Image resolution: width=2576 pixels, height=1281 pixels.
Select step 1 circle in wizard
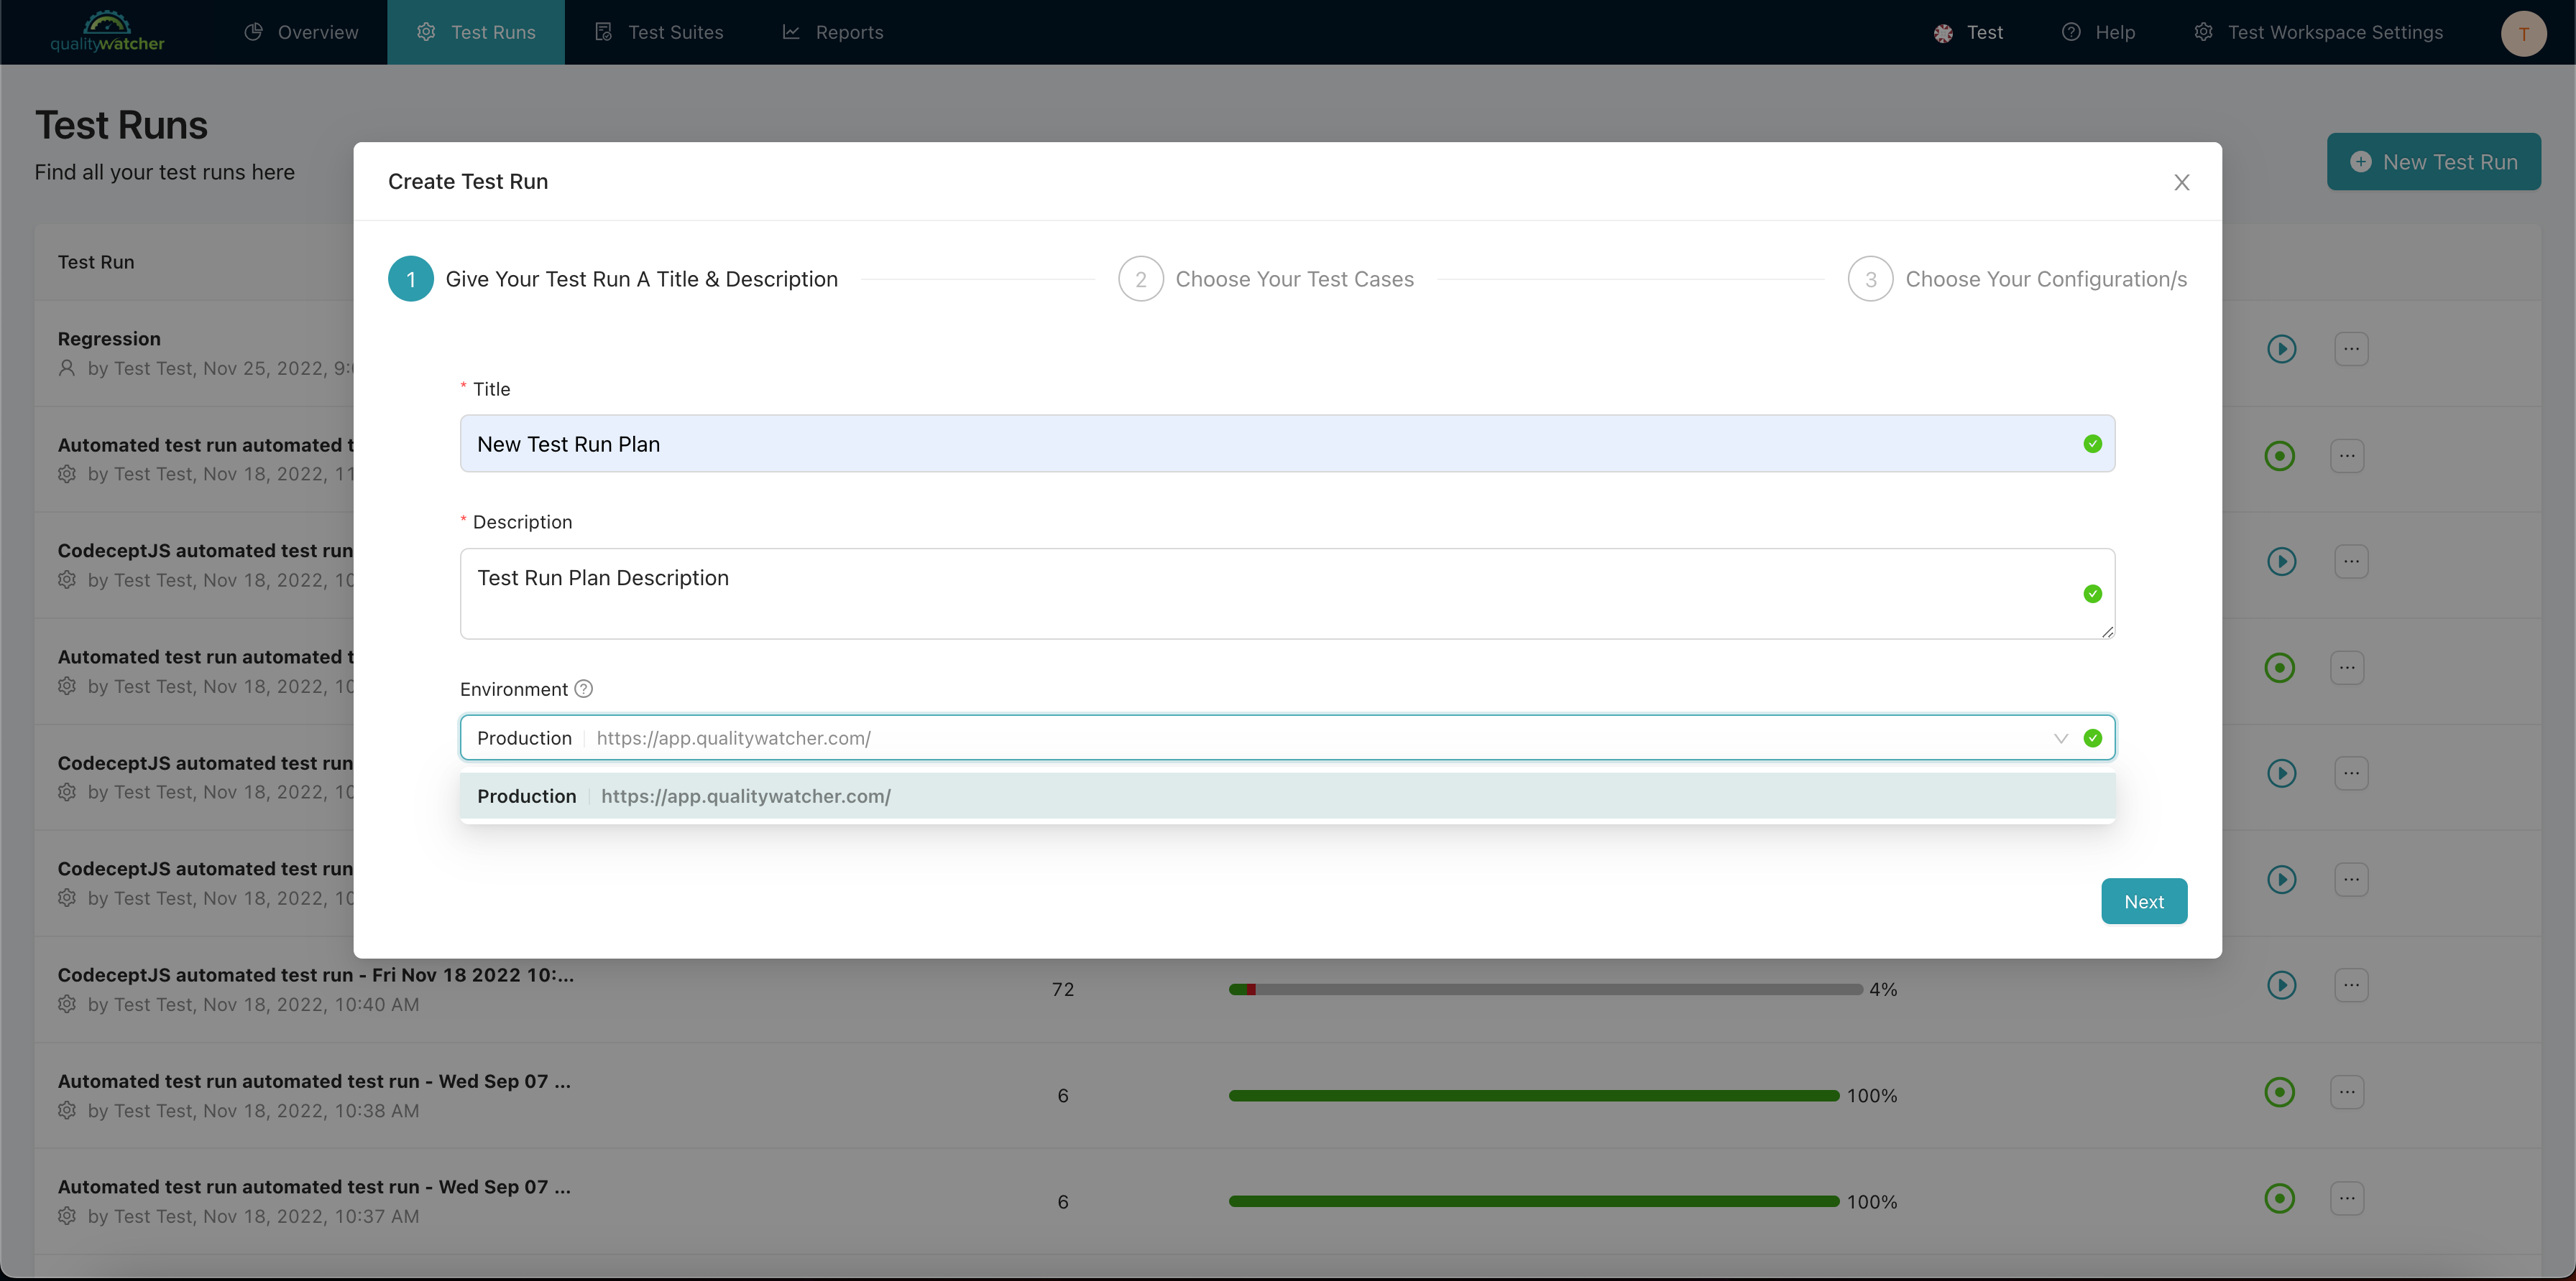[410, 279]
